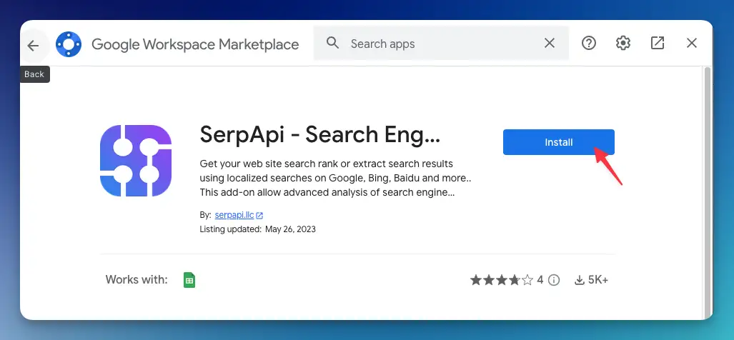Click the four-star rating stars
734x340 pixels.
point(501,280)
